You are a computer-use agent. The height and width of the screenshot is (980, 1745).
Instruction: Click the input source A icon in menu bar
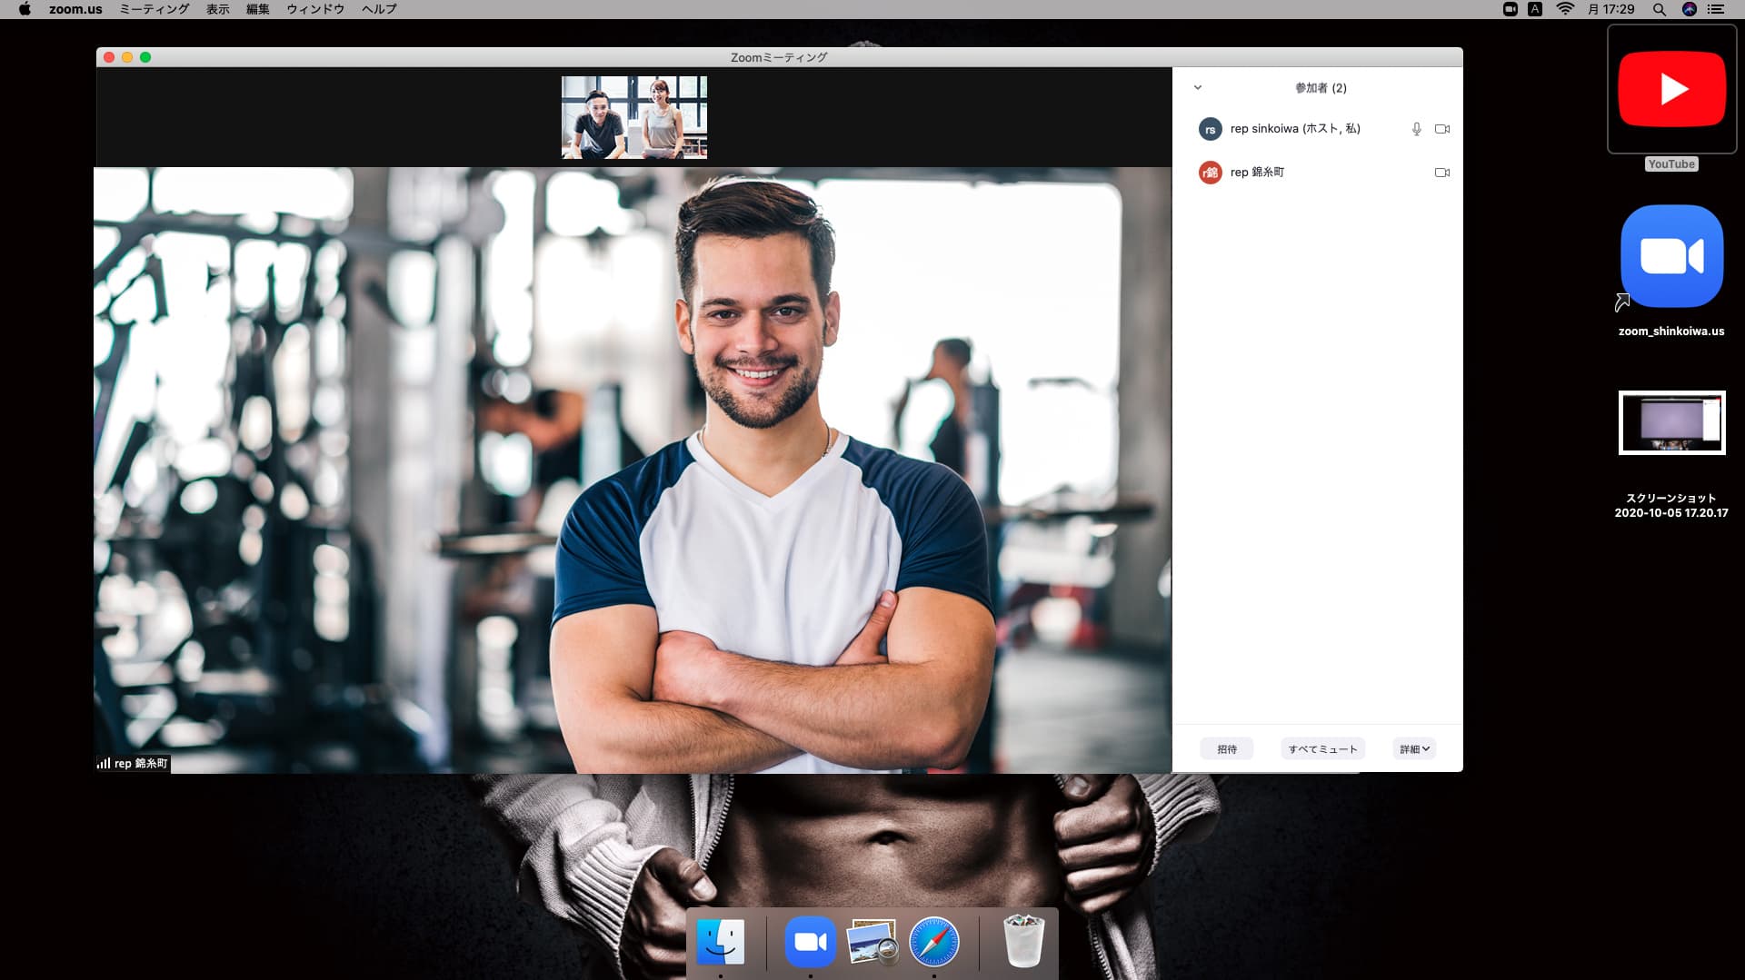1535,9
